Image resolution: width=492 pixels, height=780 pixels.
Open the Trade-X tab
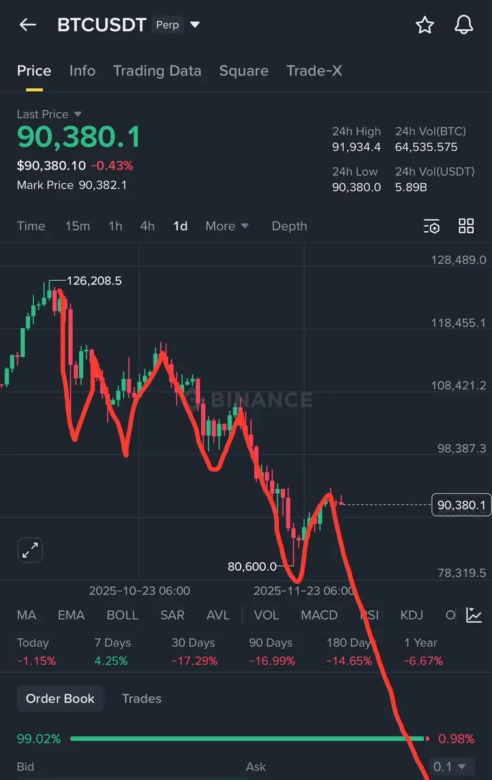[x=314, y=71]
